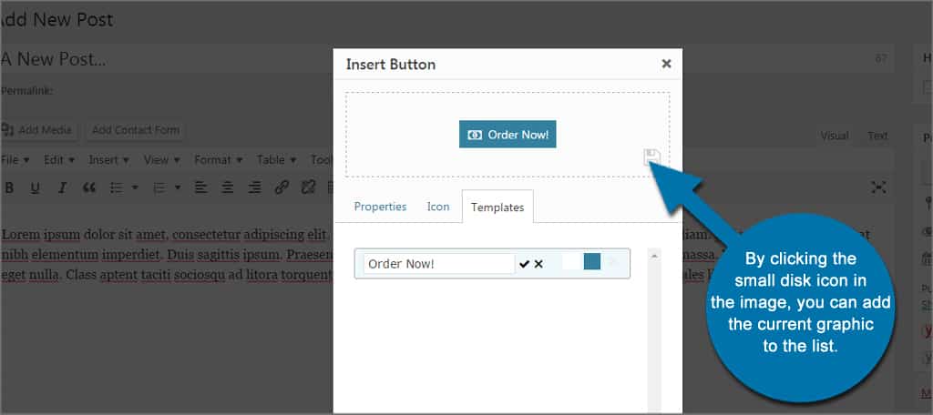This screenshot has width=933, height=415.
Task: Toggle Bold formatting in editor toolbar
Action: coord(9,187)
